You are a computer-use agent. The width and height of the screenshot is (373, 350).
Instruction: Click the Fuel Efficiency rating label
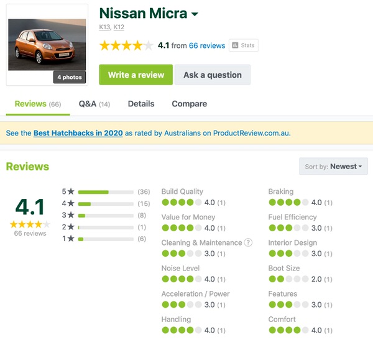[292, 217]
